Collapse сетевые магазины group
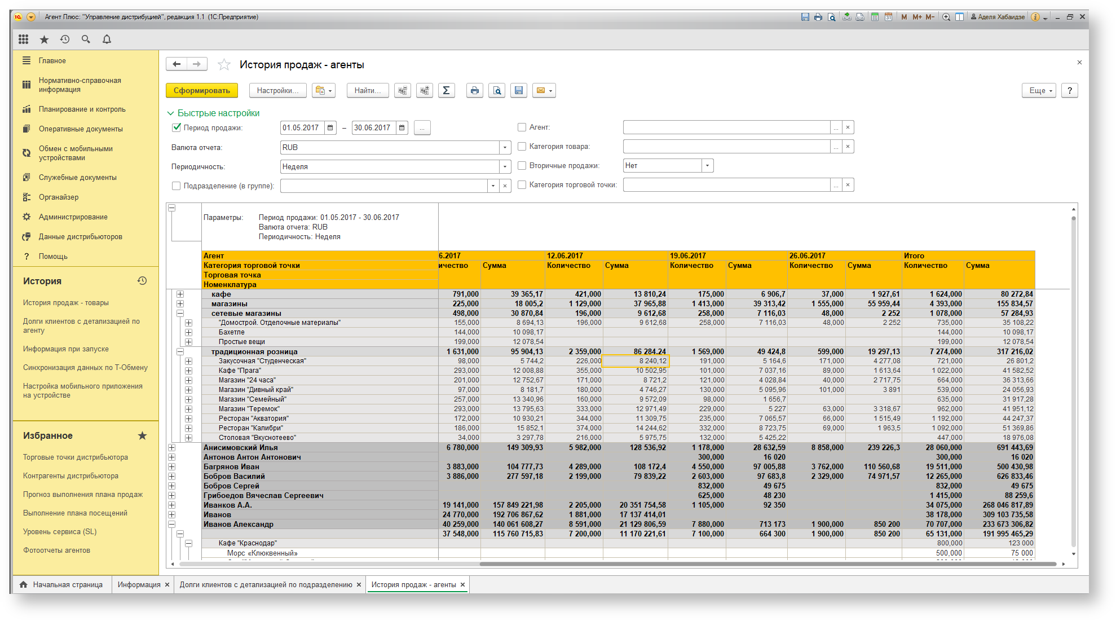 tap(180, 314)
